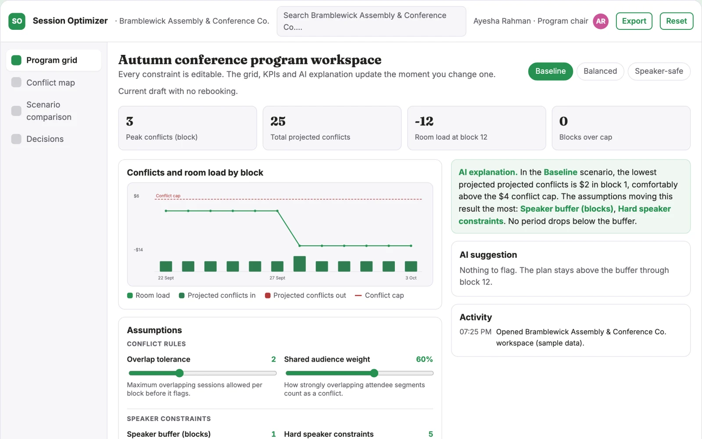Click the Conflict map sidebar icon
This screenshot has height=439, width=702.
(x=16, y=83)
